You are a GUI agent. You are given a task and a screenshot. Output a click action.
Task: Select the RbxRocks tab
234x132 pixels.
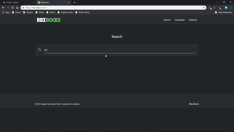(53, 3)
